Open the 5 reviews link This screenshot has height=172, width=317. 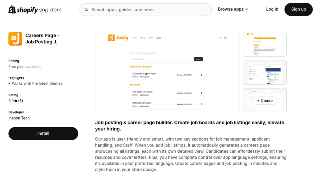coord(21,101)
